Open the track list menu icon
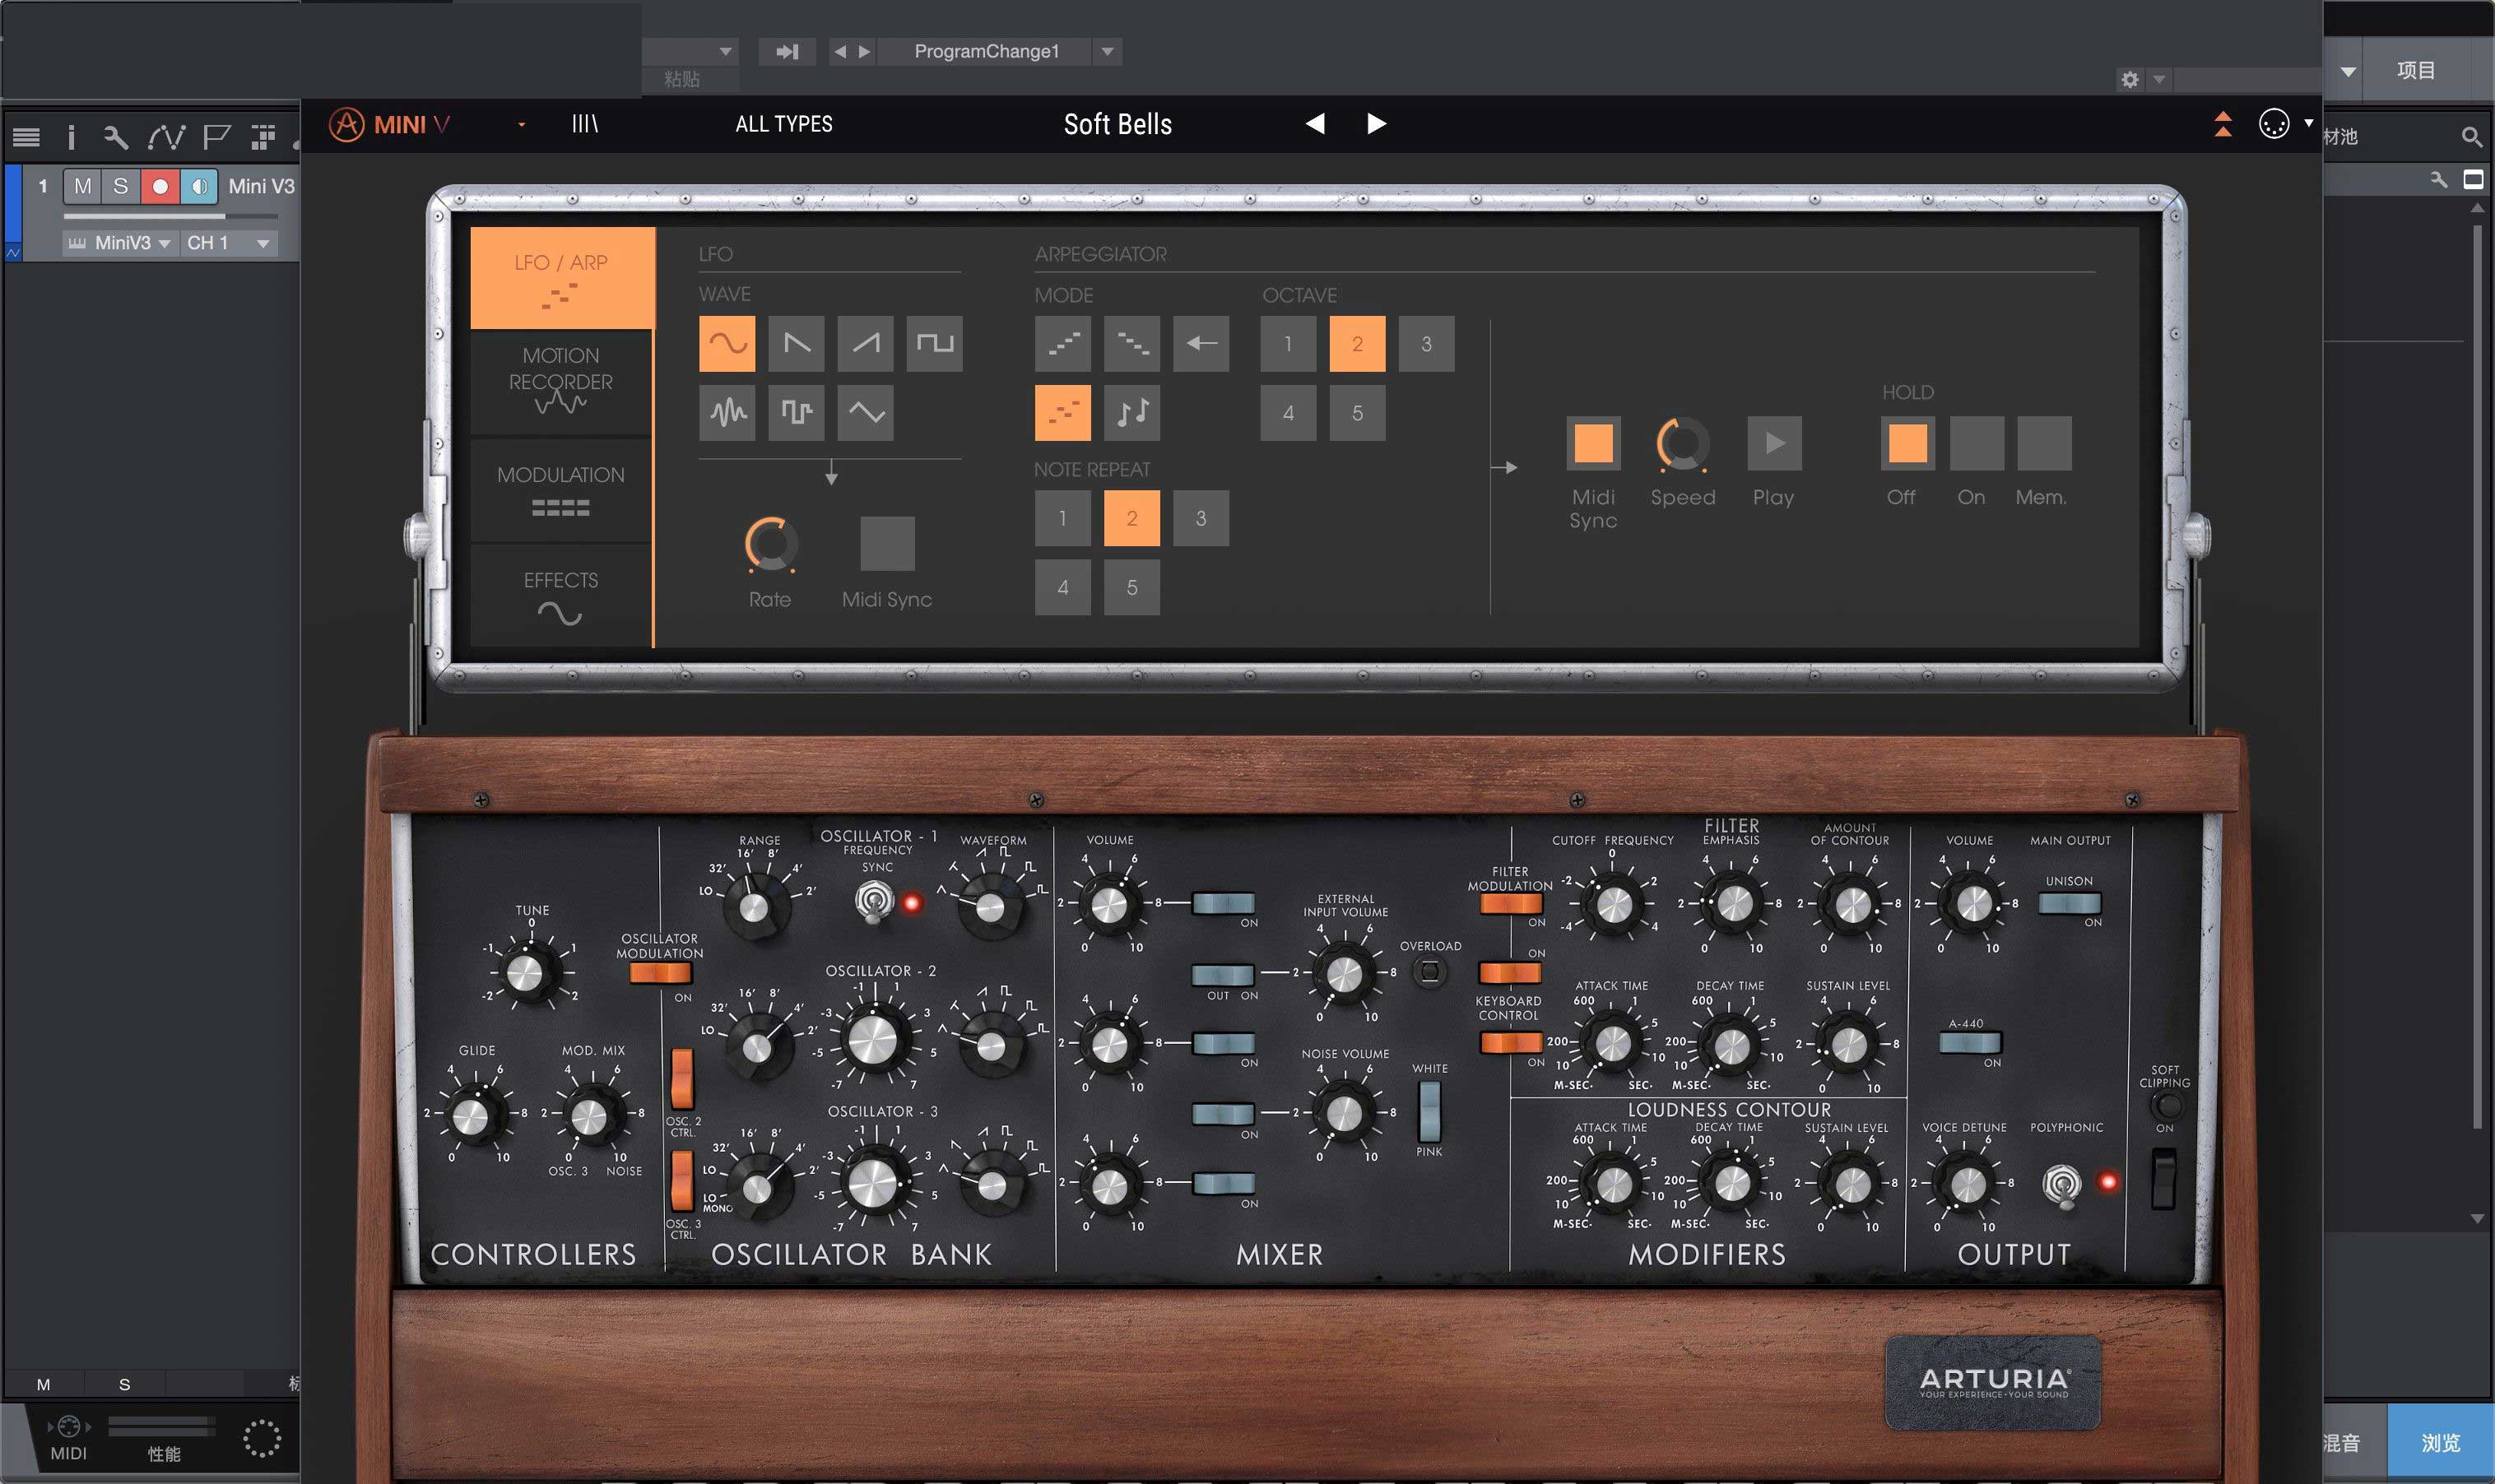This screenshot has width=2495, height=1484. click(x=26, y=137)
